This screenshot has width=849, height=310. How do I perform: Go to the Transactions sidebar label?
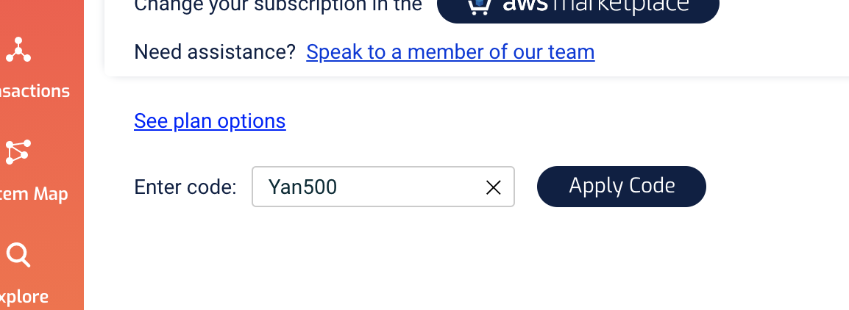coord(35,91)
